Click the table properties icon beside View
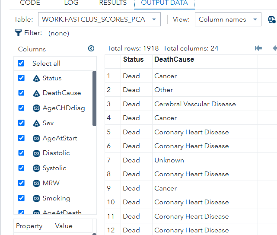The image size is (277, 235). [x=271, y=19]
